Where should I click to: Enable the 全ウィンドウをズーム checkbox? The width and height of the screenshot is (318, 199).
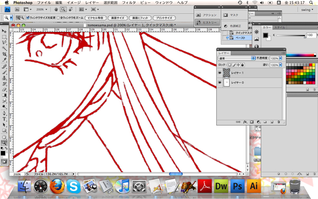58,18
